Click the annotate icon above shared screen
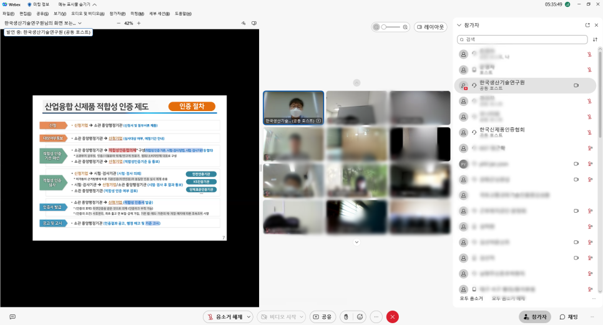The image size is (603, 325). click(243, 23)
